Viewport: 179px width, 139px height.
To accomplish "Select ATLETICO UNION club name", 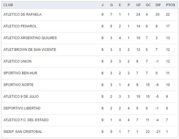I will tap(17, 61).
